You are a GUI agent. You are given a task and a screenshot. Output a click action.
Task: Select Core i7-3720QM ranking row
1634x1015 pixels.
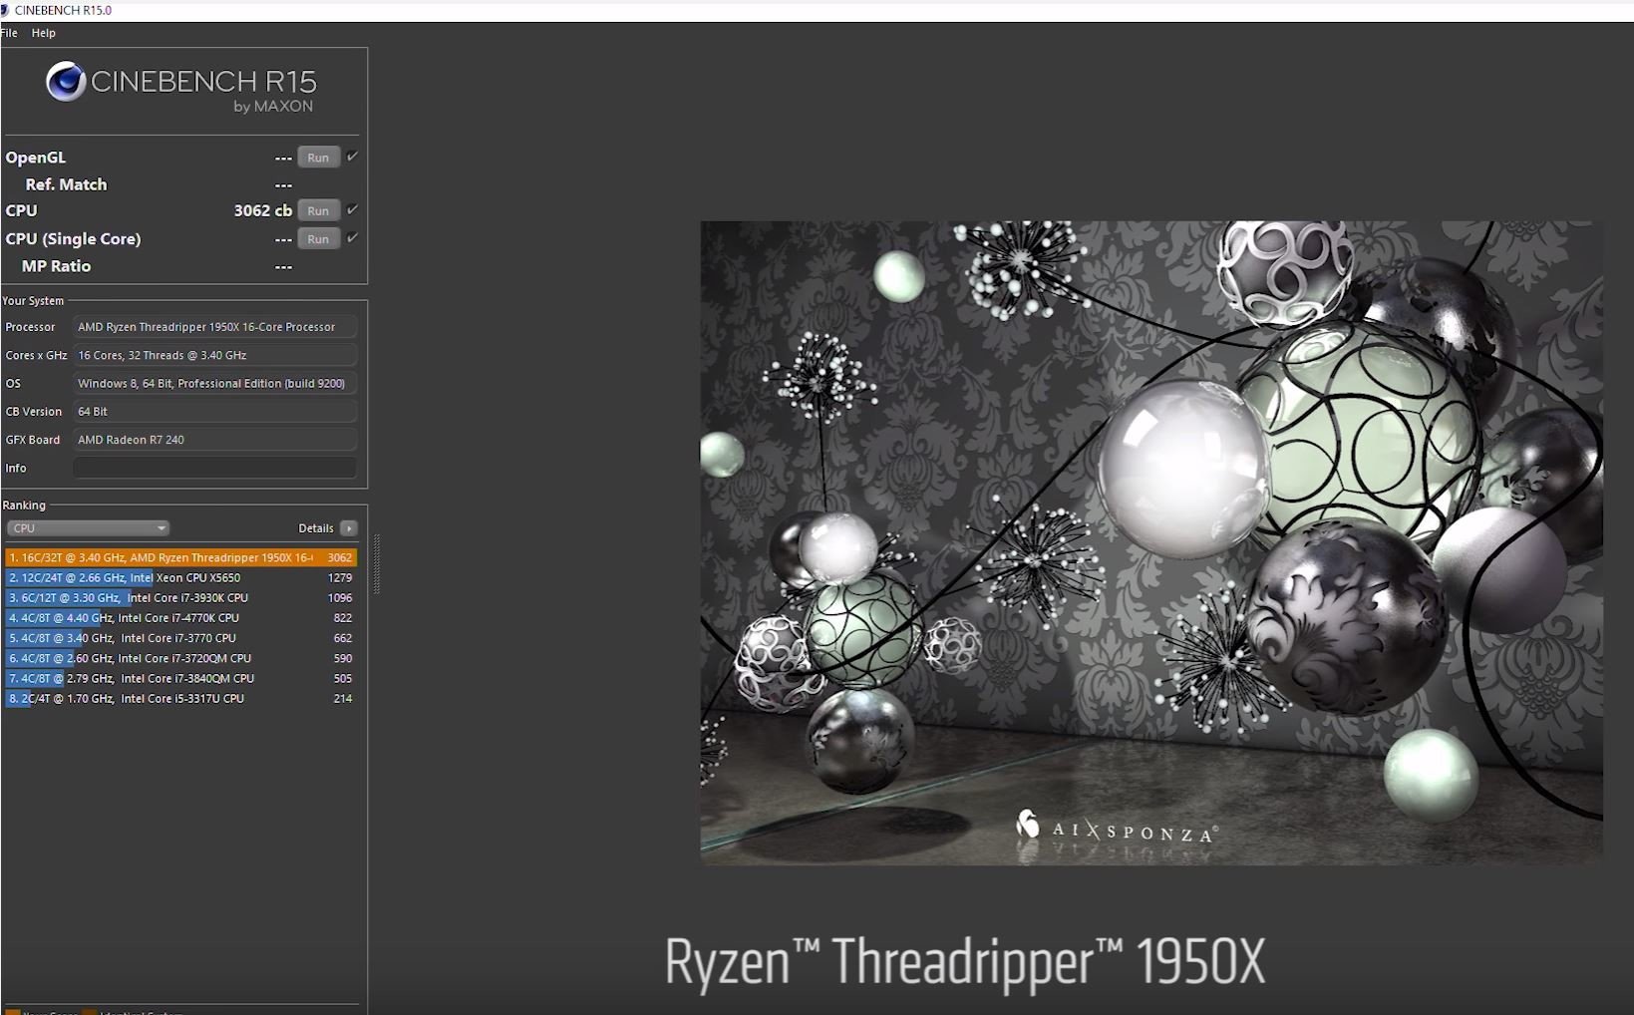click(x=180, y=658)
